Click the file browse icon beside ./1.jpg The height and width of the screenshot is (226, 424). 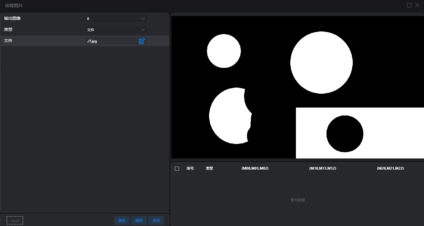(142, 41)
